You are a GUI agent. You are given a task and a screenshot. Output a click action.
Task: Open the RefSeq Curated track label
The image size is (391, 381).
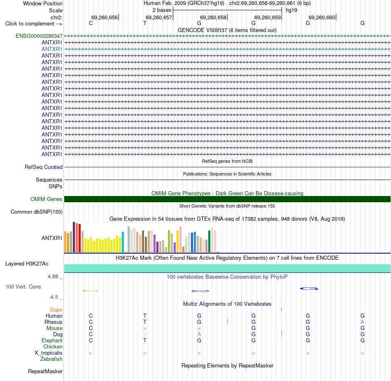click(x=44, y=167)
